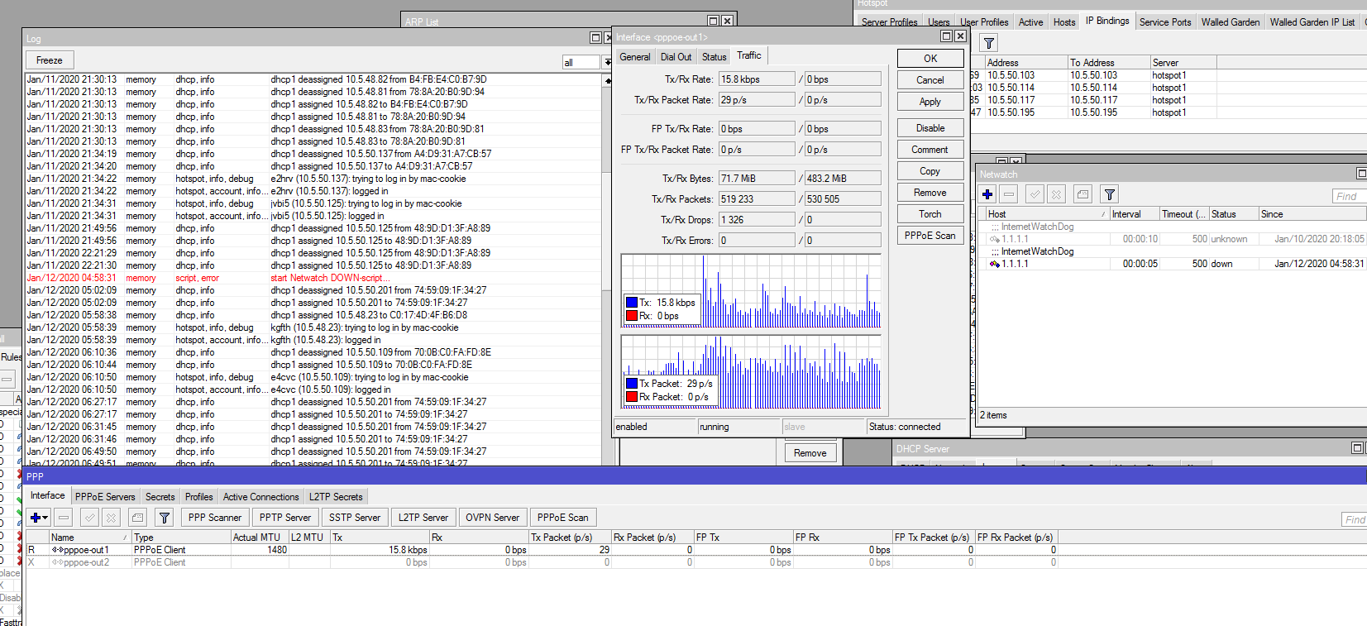1367x626 pixels.
Task: Click the comment icon in PPP toolbar
Action: [138, 518]
